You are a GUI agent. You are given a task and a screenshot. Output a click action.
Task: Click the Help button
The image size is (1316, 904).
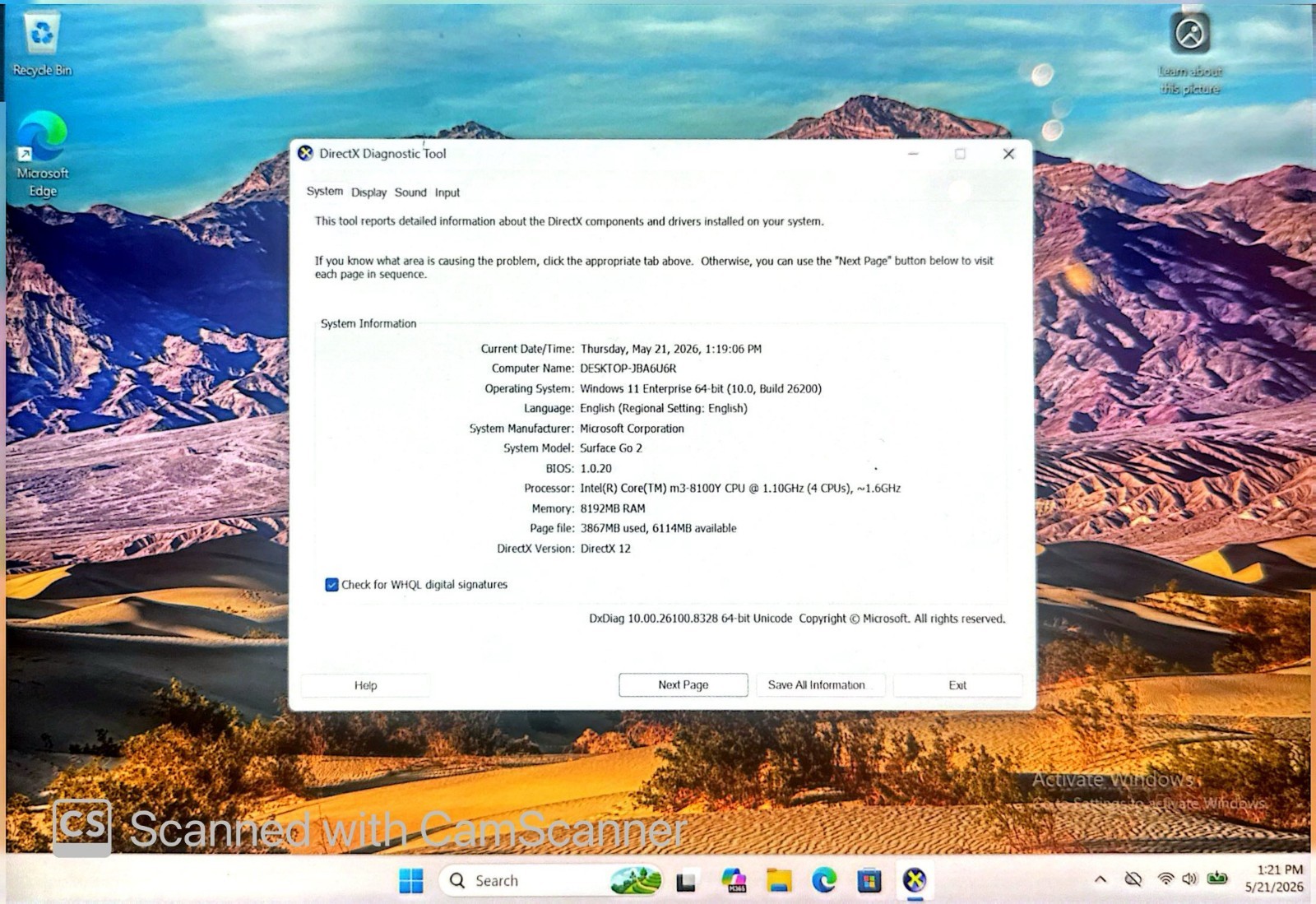[x=366, y=685]
